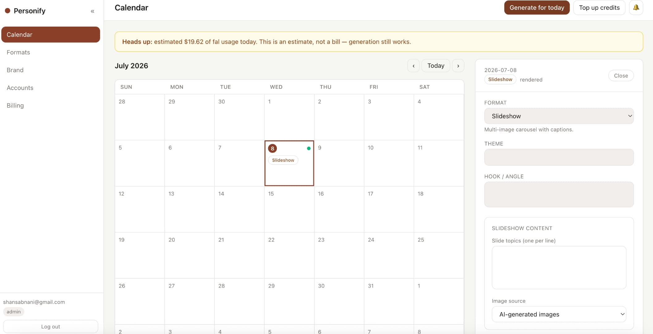Viewport: 653px width, 334px height.
Task: Select Thursday July 23 cell
Action: 339,255
